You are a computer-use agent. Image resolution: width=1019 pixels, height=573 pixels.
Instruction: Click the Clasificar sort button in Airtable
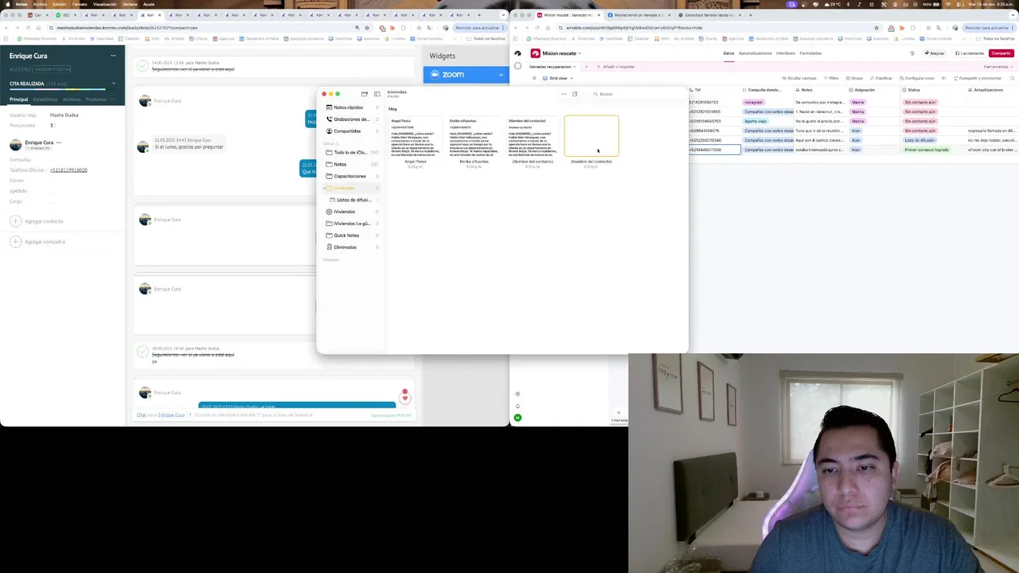[x=881, y=78]
